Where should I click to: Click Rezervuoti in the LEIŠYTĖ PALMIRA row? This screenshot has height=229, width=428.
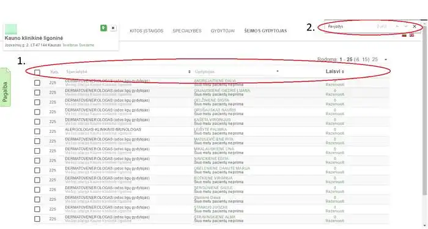coord(335,133)
